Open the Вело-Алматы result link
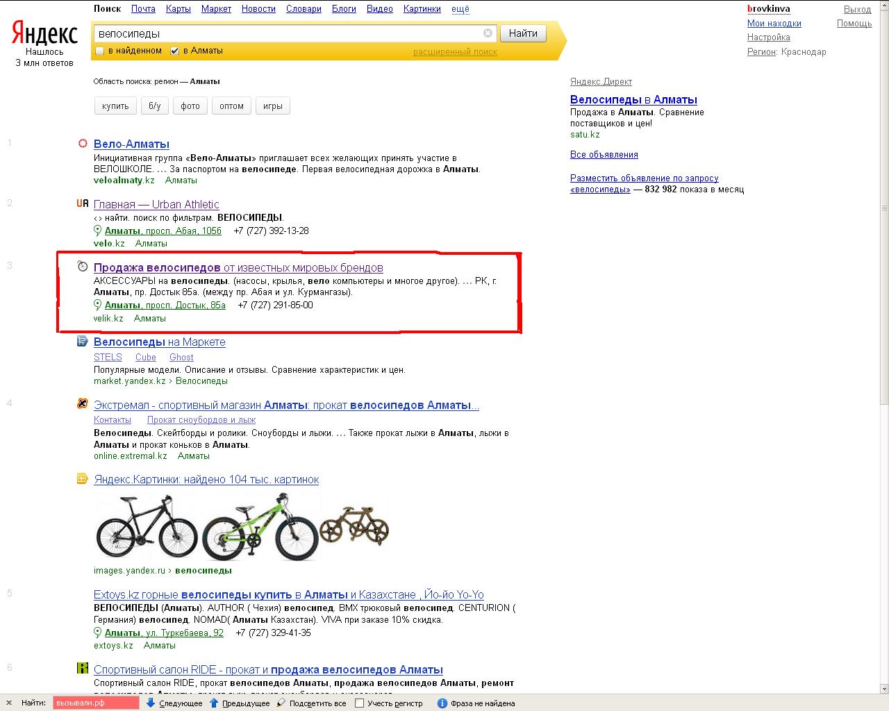The height and width of the screenshot is (711, 889). 131,144
